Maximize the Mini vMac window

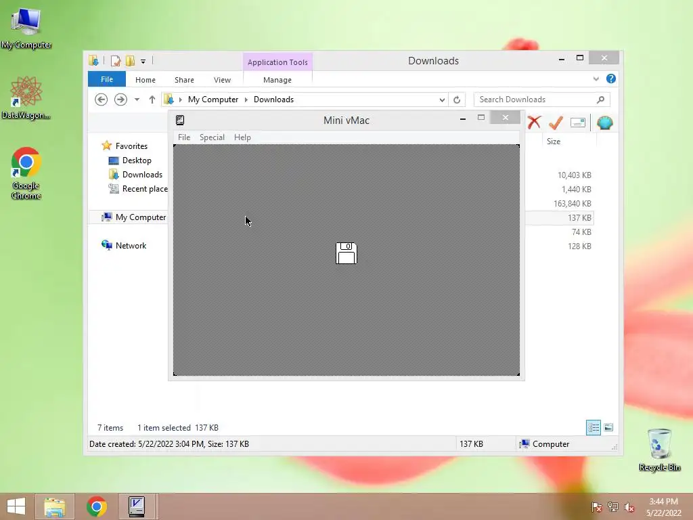(x=481, y=118)
